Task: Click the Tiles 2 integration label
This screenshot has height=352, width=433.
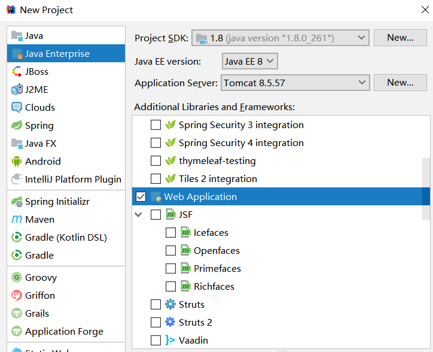Action: pos(218,179)
